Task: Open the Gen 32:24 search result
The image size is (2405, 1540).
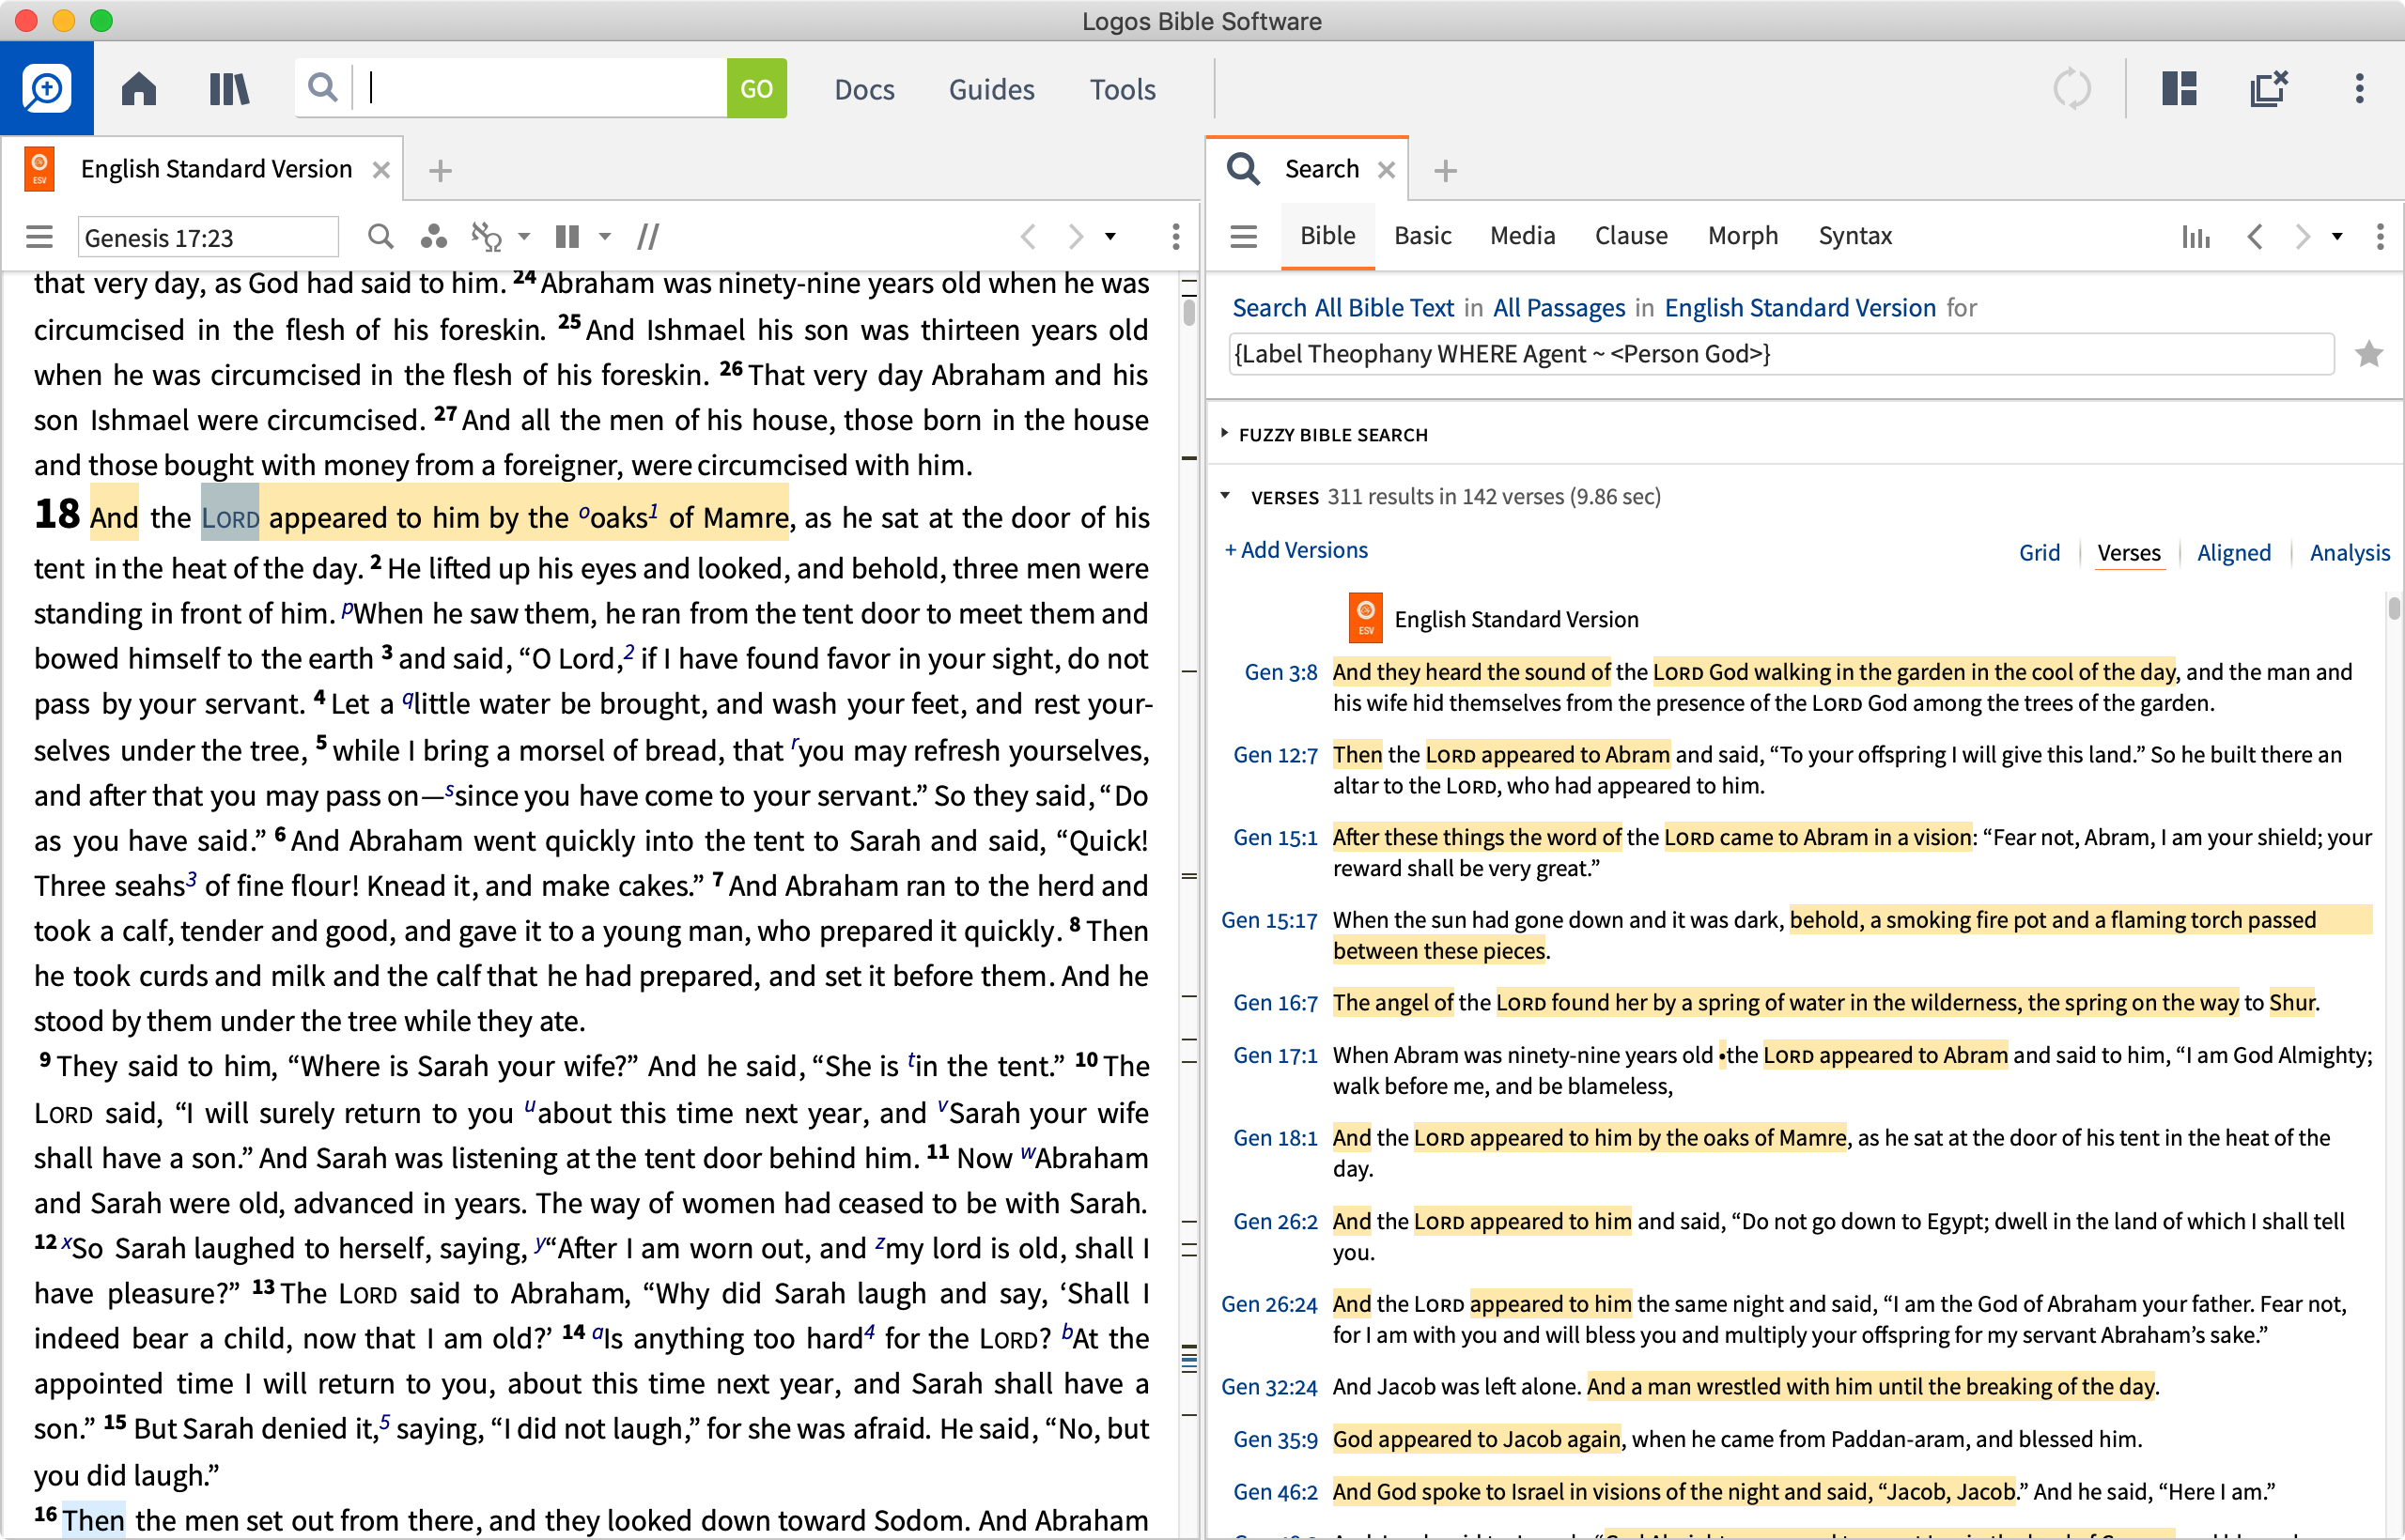Action: 1269,1387
